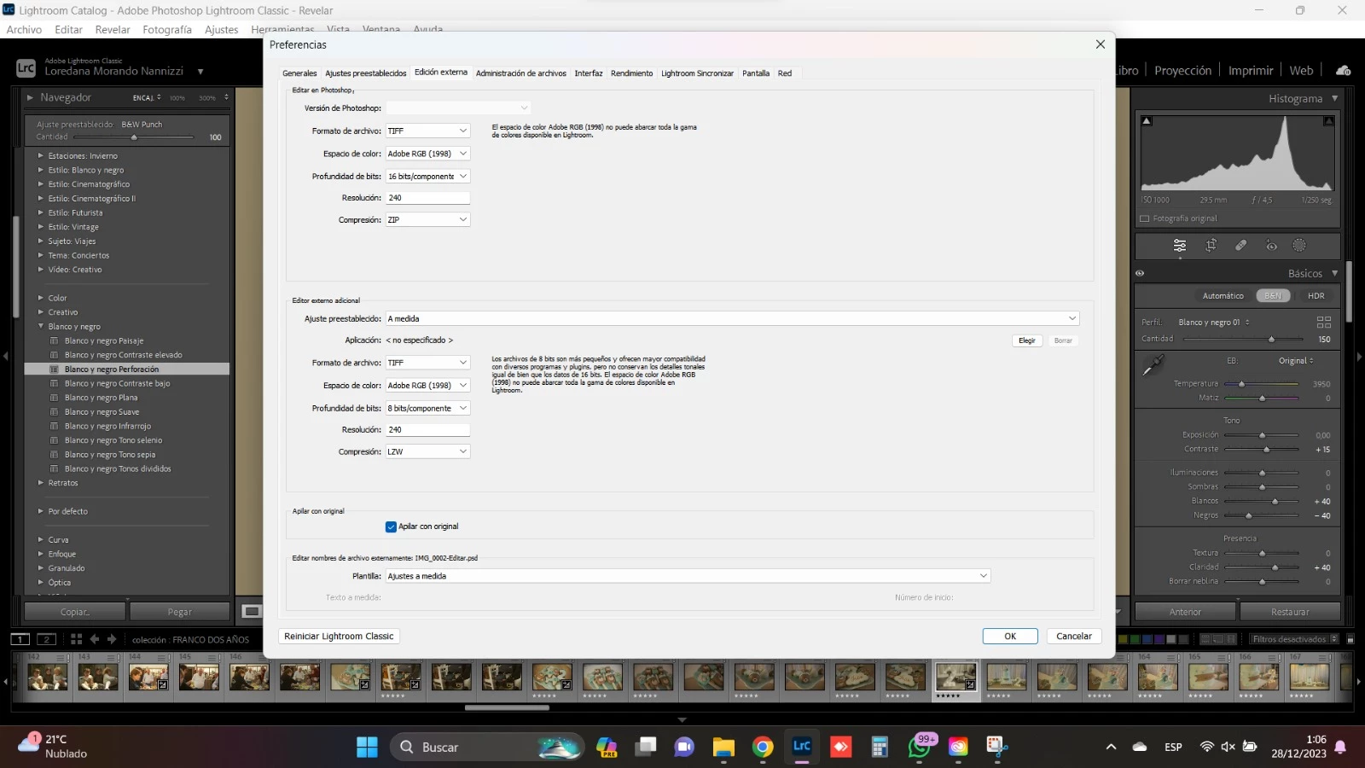Toggle shadow clipping indicator in histogram
The height and width of the screenshot is (768, 1365).
[1147, 121]
